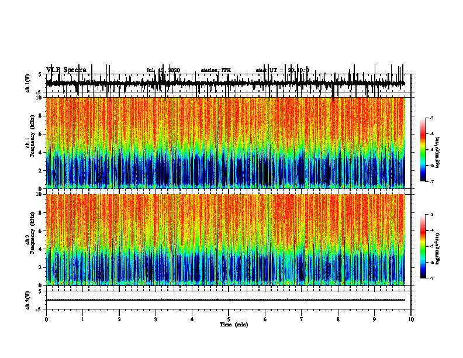Screen dimensions: 463x358
Task: Click the 'VLF Spectra' plot title
Action: (66, 70)
